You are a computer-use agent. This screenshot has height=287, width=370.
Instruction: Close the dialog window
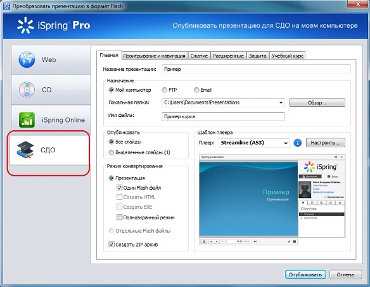point(358,4)
